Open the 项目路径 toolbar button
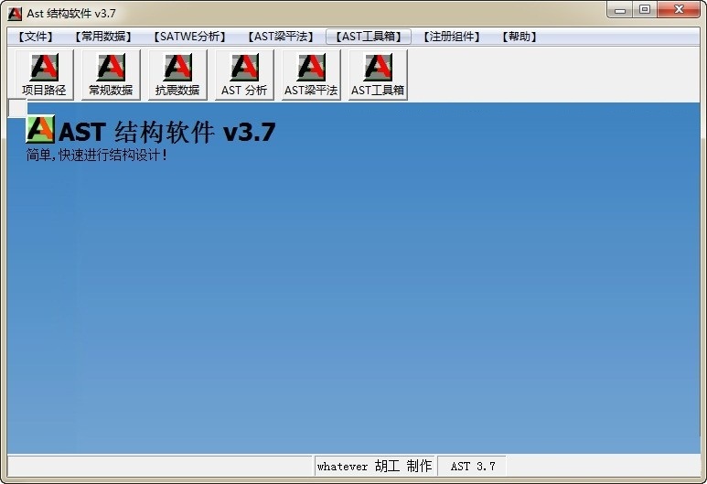Viewport: 707px width, 484px height. (x=44, y=75)
